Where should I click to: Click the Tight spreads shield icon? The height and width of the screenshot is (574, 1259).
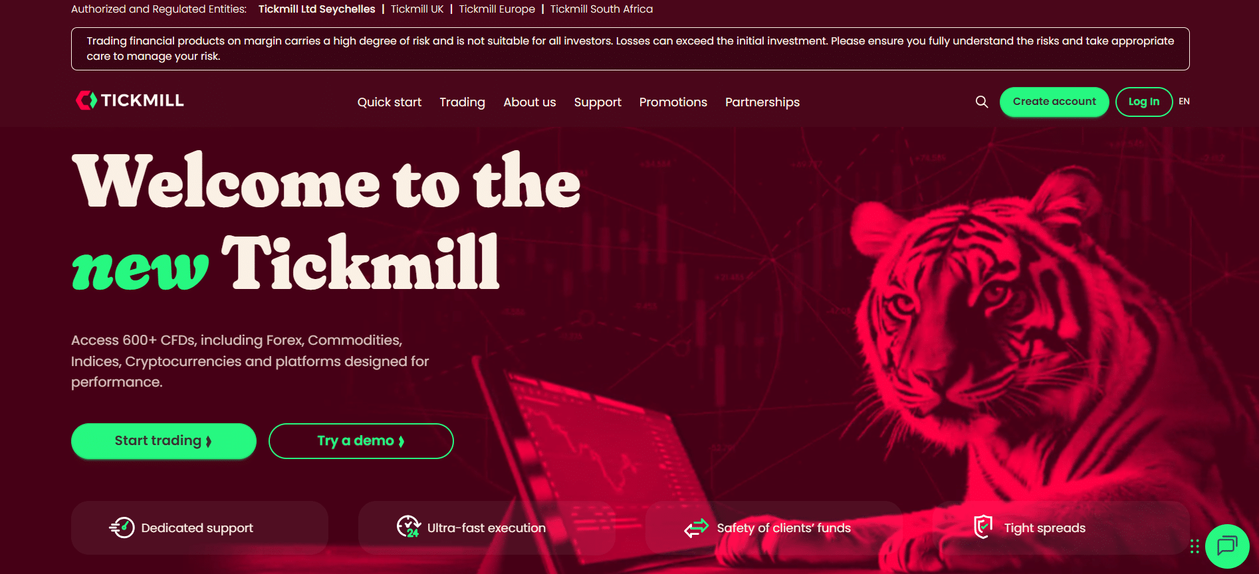click(x=983, y=527)
